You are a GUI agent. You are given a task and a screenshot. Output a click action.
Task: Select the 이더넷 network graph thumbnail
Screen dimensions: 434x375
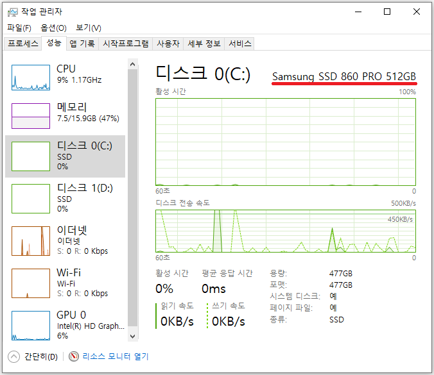coord(31,240)
